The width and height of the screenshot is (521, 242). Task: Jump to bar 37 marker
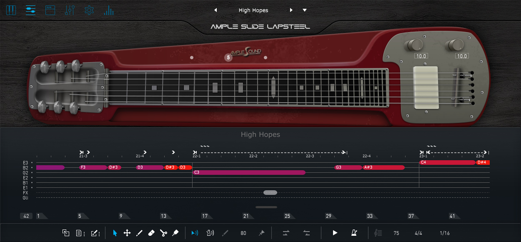click(413, 216)
